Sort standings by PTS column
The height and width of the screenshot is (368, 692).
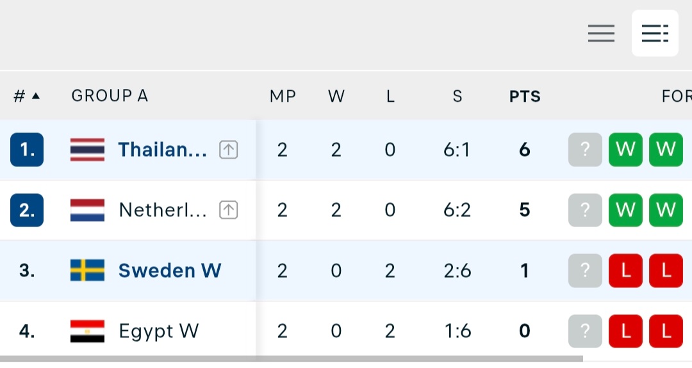(525, 96)
